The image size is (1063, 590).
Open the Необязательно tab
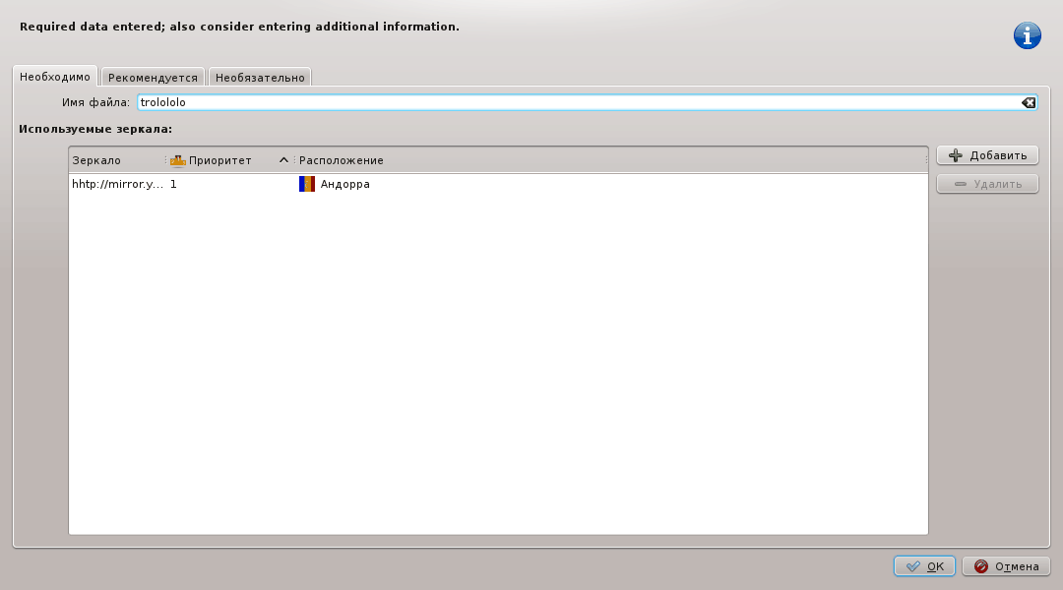(259, 76)
